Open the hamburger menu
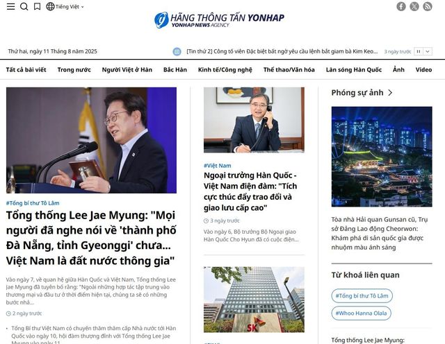This screenshot has height=344, width=445. coord(9,6)
